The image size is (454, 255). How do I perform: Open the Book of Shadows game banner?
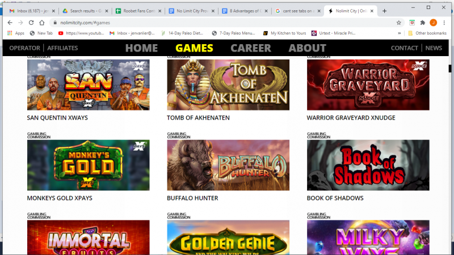click(368, 165)
